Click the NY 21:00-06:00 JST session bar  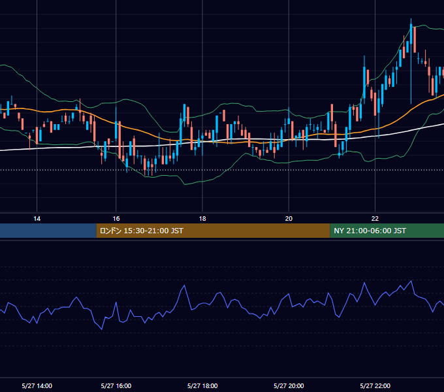pyautogui.click(x=387, y=231)
